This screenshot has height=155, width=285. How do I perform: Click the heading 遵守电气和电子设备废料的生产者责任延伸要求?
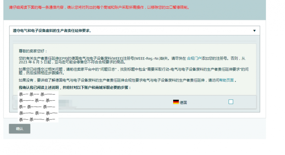[x=52, y=31]
